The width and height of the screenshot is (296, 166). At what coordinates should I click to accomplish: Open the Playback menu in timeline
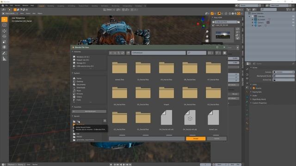(12, 165)
